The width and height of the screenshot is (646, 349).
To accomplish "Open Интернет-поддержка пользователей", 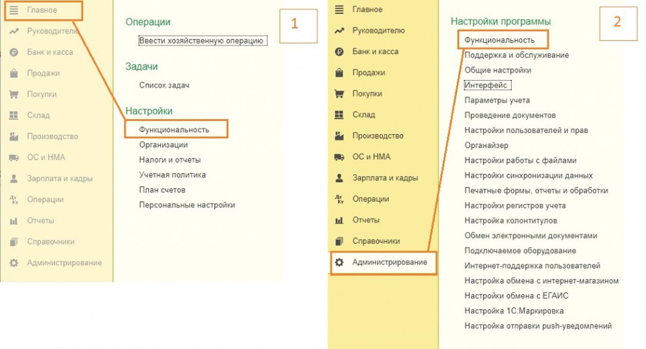I will [533, 266].
